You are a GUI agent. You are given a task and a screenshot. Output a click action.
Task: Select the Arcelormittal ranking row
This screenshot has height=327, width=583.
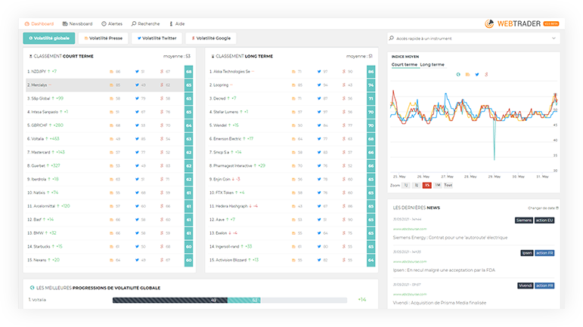[x=110, y=206]
